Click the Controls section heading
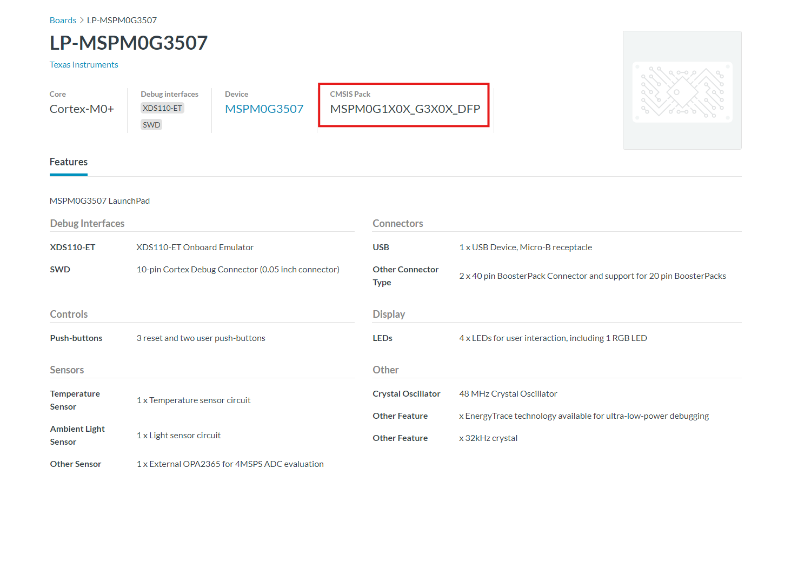Viewport: 811px width, 562px height. coord(69,315)
